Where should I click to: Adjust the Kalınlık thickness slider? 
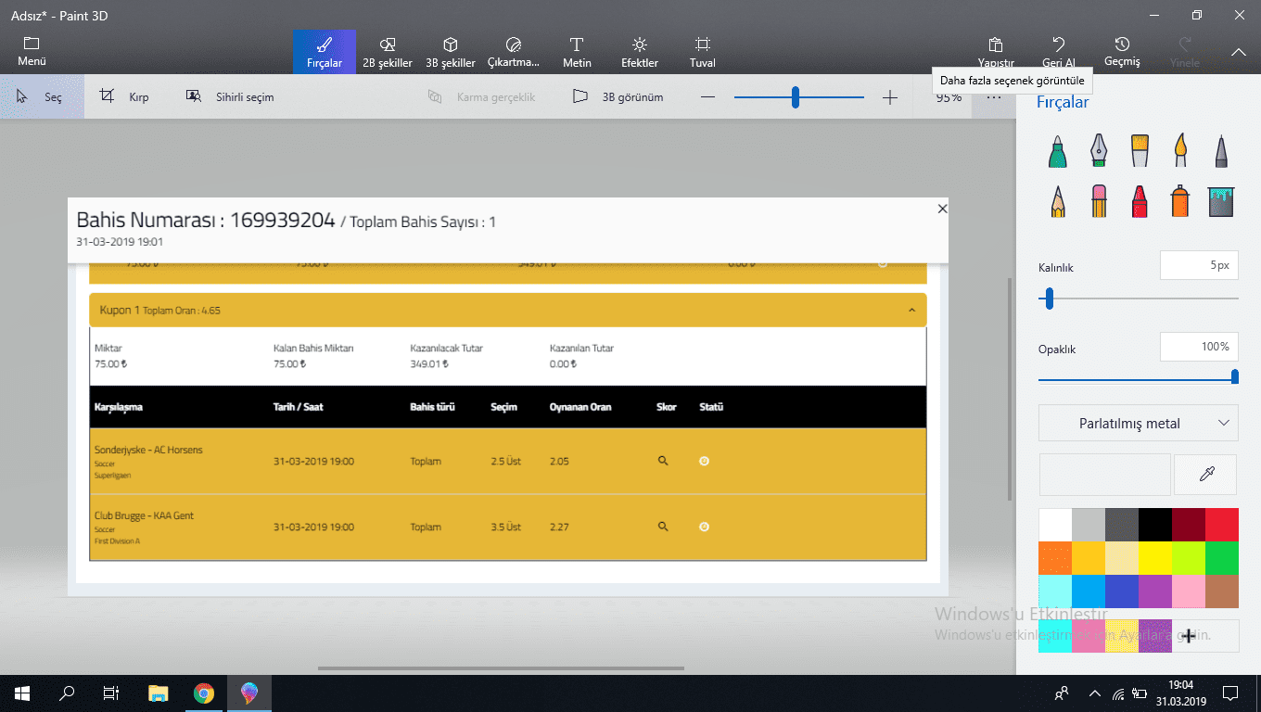click(x=1139, y=299)
